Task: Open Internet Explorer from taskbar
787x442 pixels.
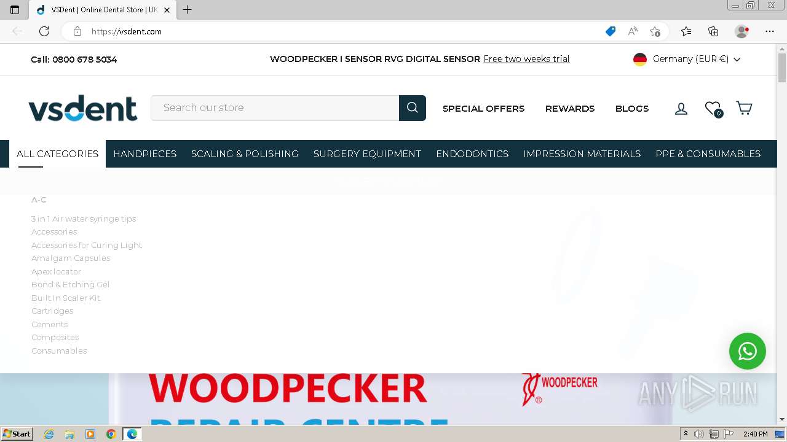Action: [x=49, y=434]
